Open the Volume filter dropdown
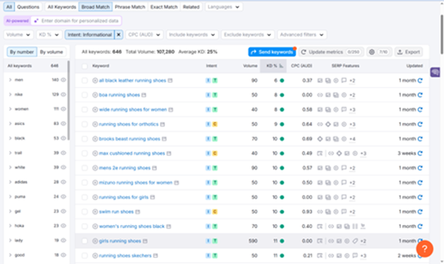This screenshot has height=264, width=444. tap(18, 35)
